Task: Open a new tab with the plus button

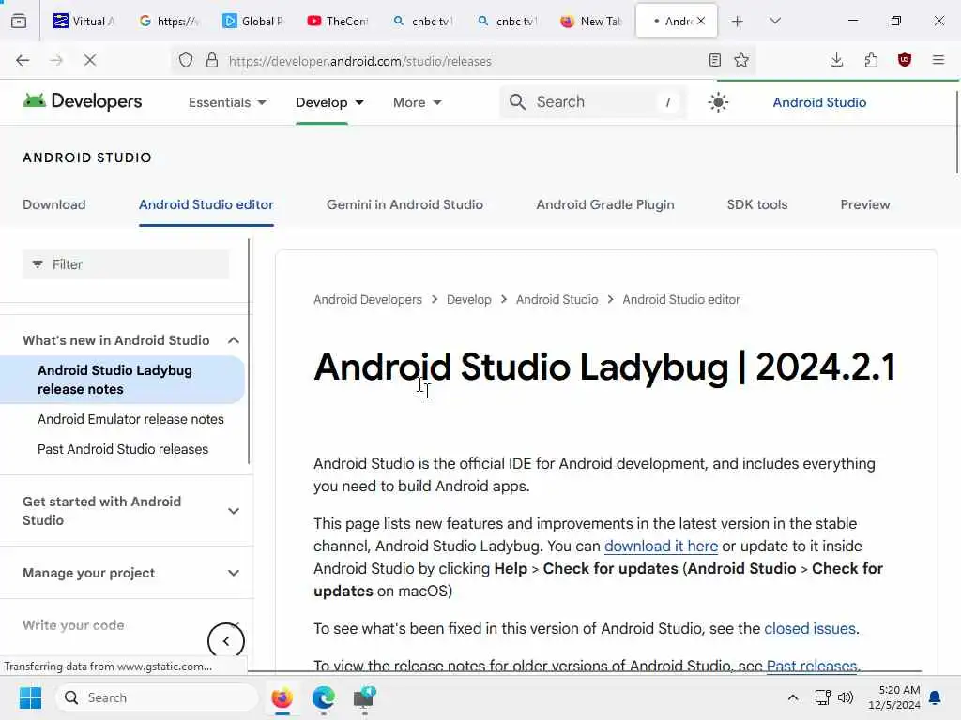Action: pos(738,22)
